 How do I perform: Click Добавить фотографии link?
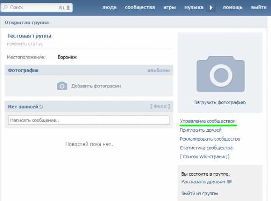96,86
